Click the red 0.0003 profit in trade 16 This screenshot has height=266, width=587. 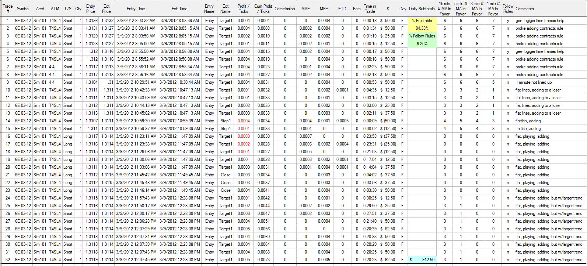click(x=244, y=136)
